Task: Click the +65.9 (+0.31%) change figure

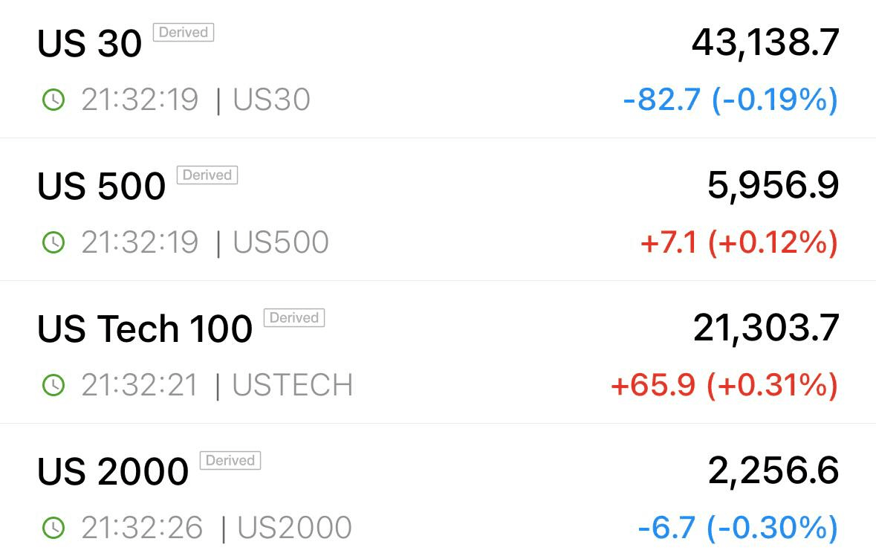Action: point(724,386)
